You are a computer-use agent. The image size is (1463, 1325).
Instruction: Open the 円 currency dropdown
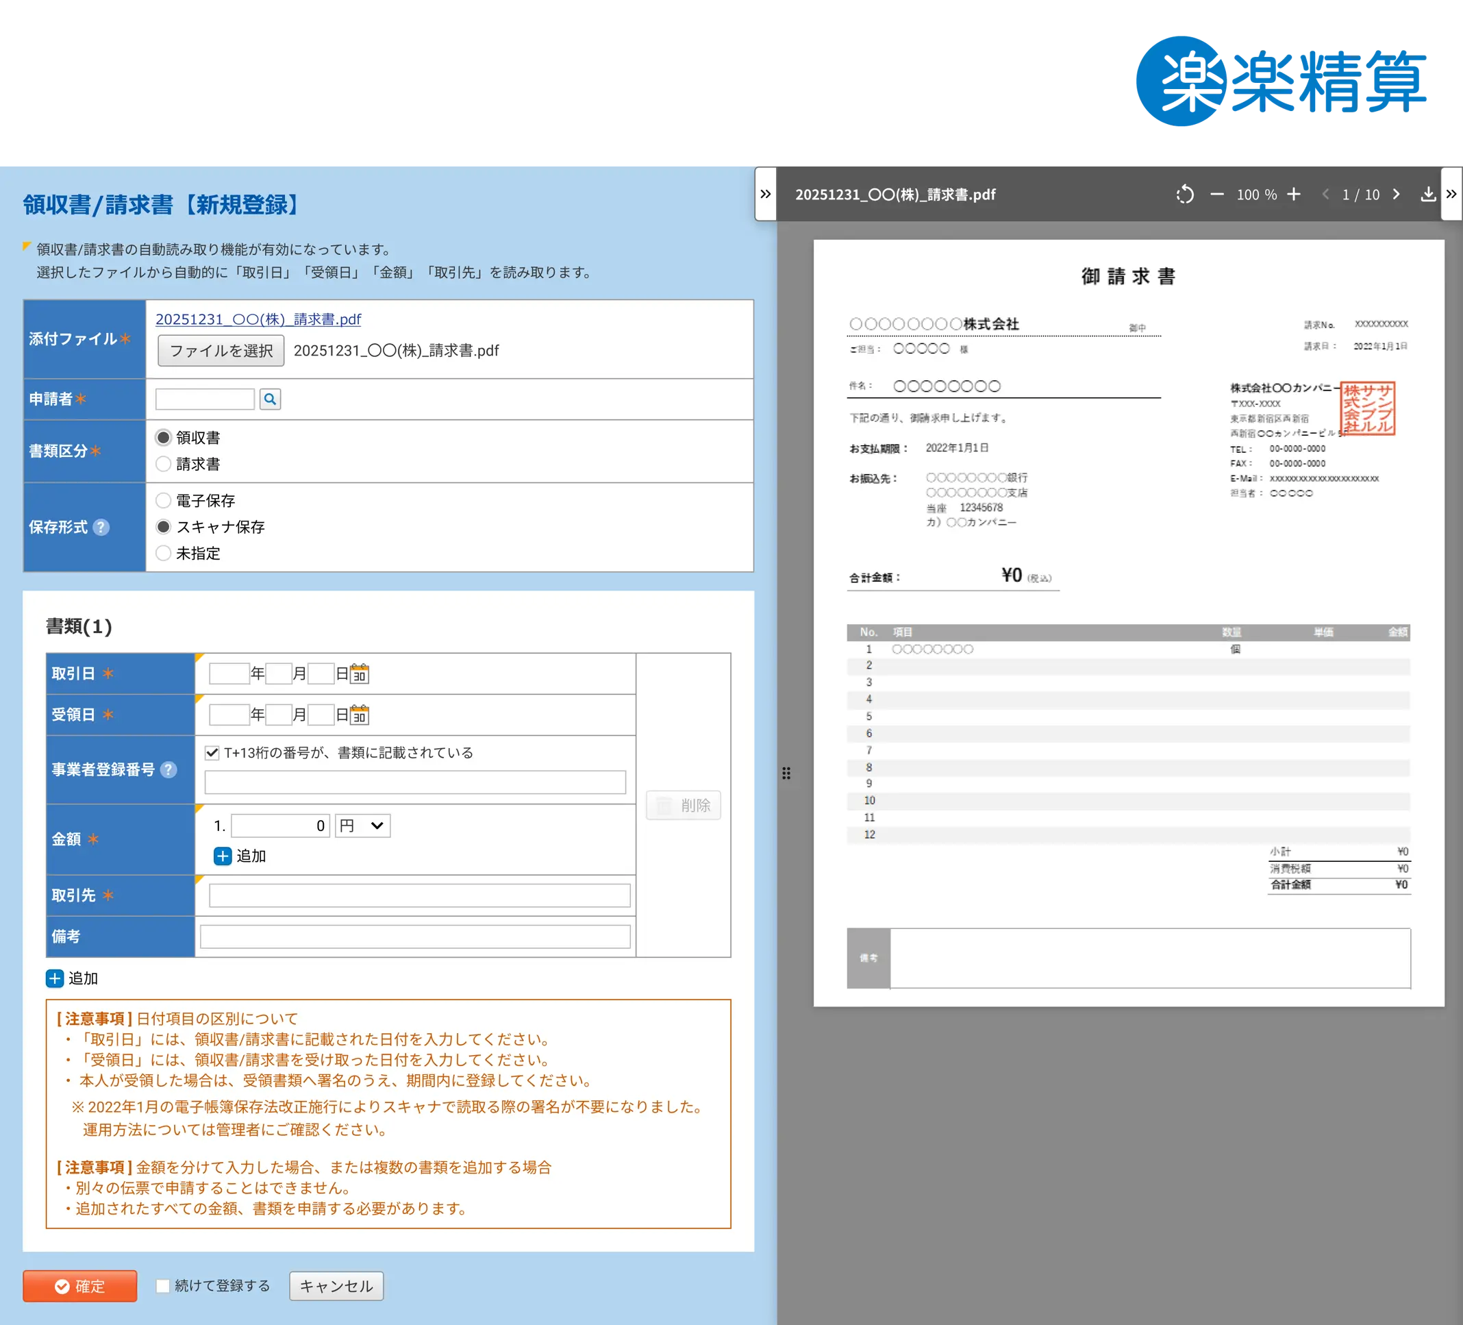pyautogui.click(x=362, y=826)
